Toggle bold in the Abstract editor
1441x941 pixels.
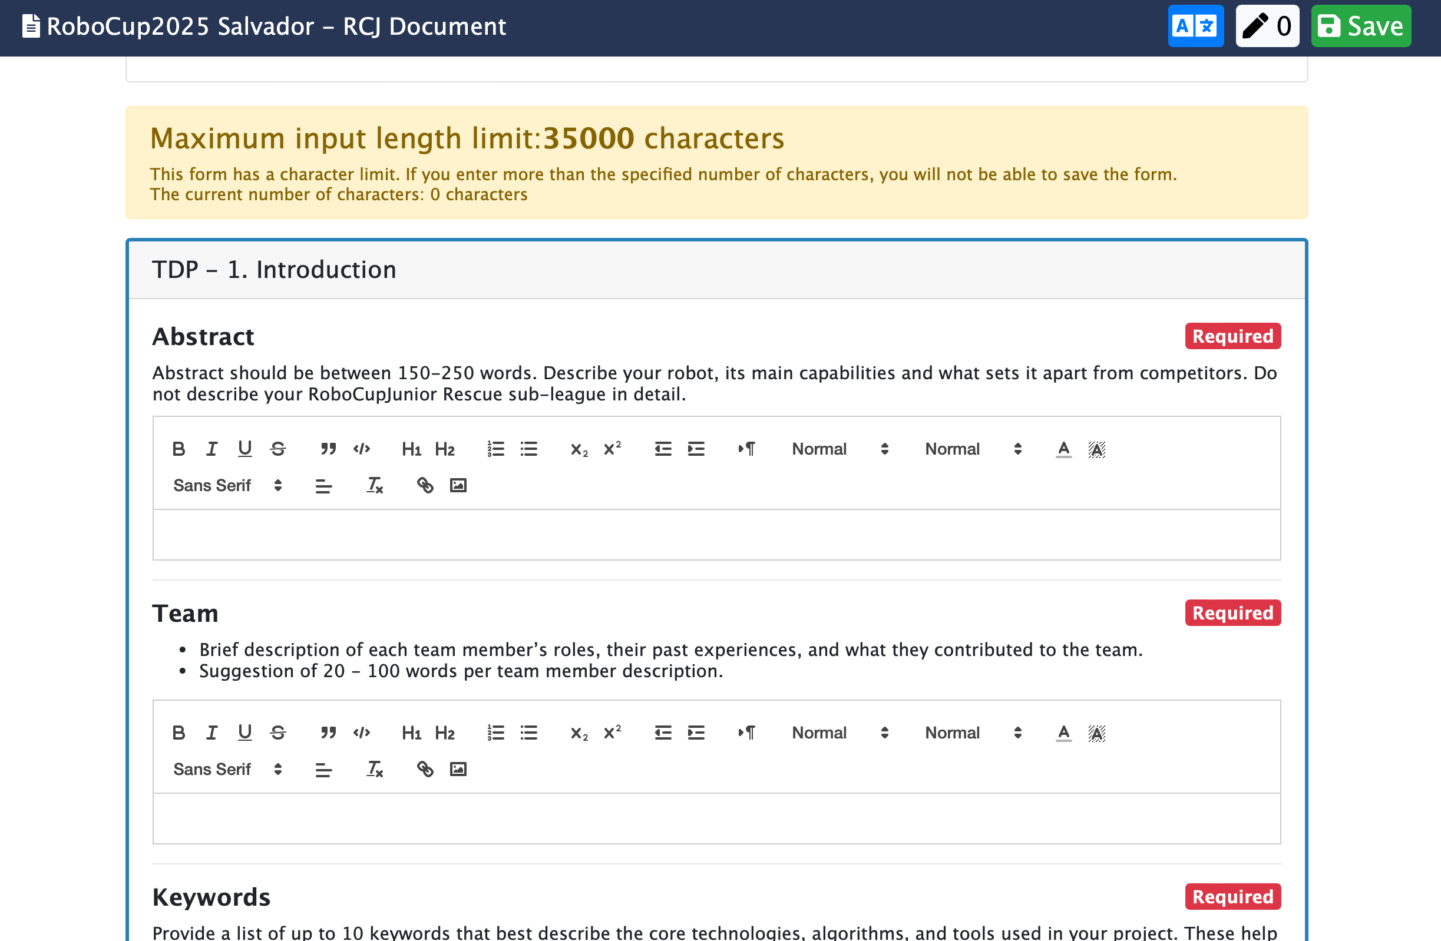tap(178, 449)
